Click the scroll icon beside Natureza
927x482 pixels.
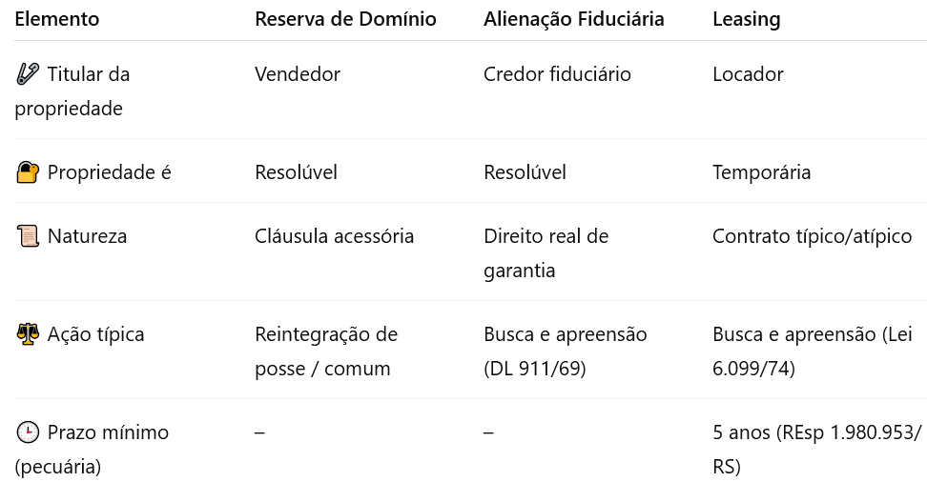pyautogui.click(x=28, y=235)
